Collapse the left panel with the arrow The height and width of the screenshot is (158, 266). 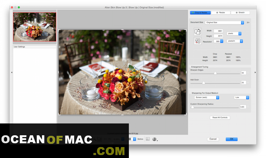(x=12, y=72)
